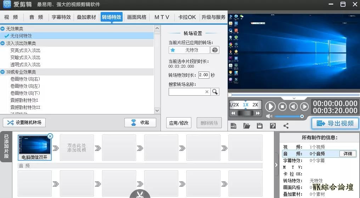
Task: Click the rewind double-arrow icon
Action: [233, 113]
